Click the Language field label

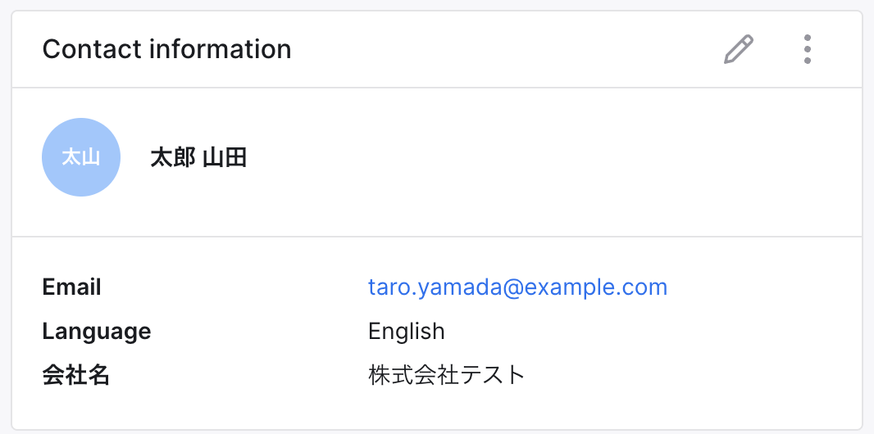[97, 332]
